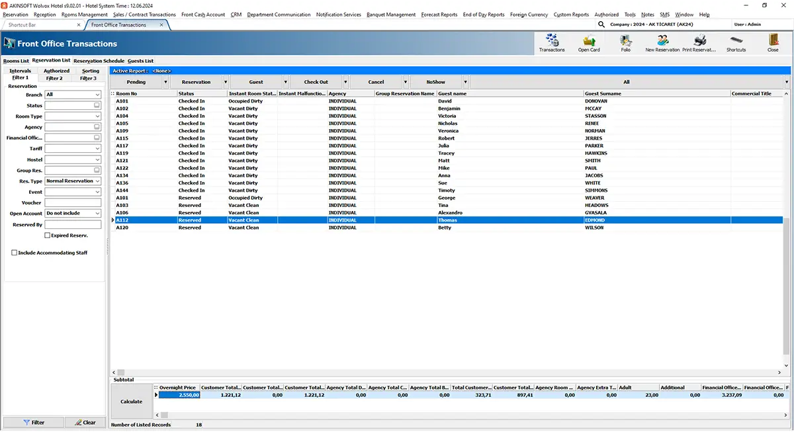The width and height of the screenshot is (794, 432).
Task: Open the Transactions toolbar icon
Action: pyautogui.click(x=552, y=43)
